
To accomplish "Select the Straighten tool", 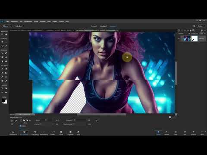I will 6,92.
